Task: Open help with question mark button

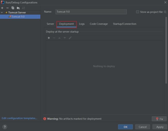Action: click(5, 127)
